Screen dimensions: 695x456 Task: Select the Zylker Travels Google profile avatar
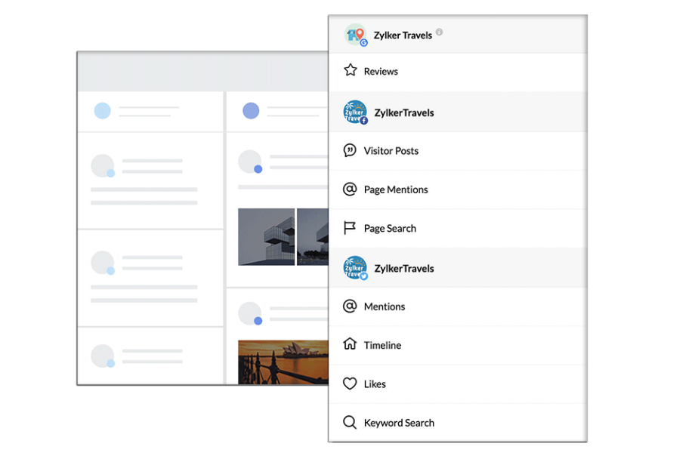[356, 35]
